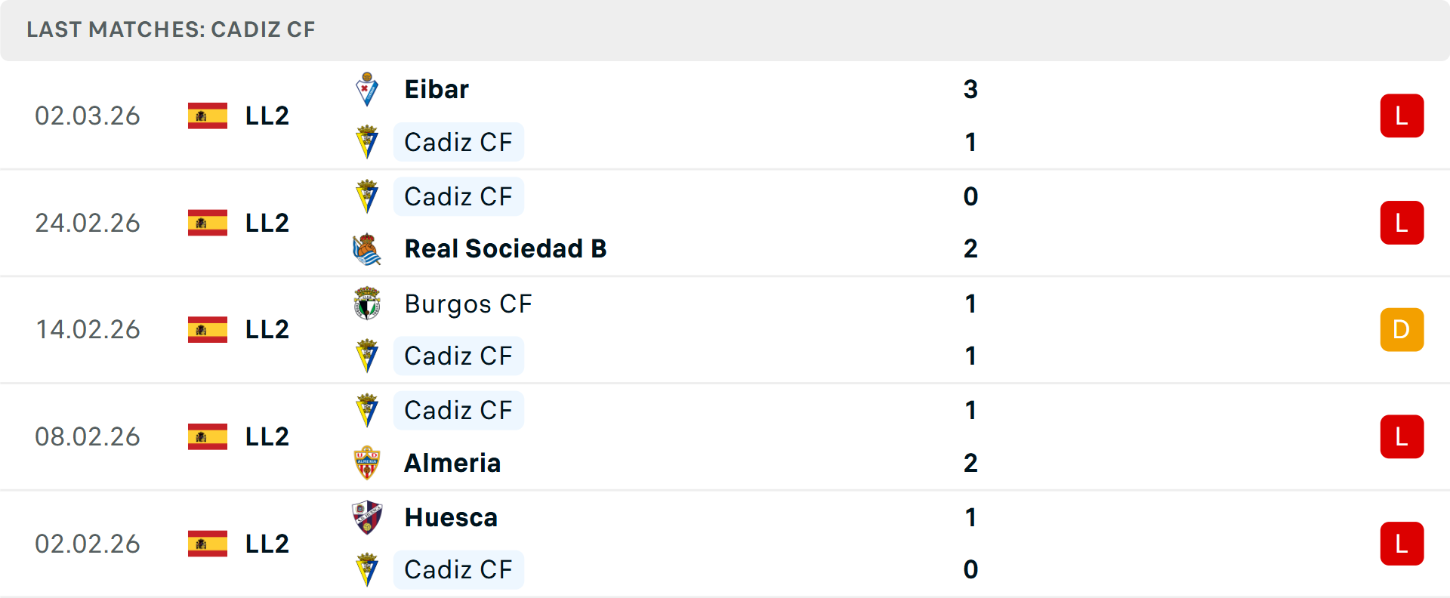The width and height of the screenshot is (1450, 598).
Task: Open the Almeria team link
Action: pos(452,463)
